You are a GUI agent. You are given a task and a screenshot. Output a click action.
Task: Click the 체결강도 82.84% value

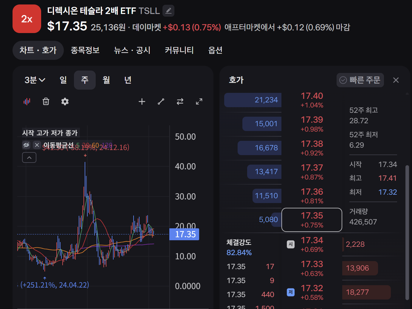(239, 253)
